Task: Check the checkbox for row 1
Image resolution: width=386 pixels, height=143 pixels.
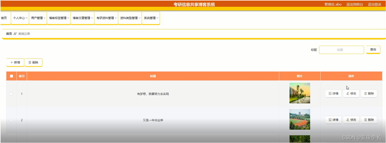Action: tap(11, 94)
